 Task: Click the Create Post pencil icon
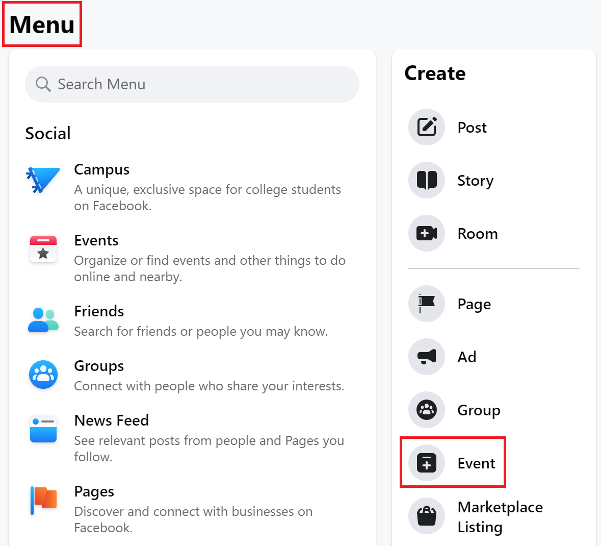(x=427, y=127)
